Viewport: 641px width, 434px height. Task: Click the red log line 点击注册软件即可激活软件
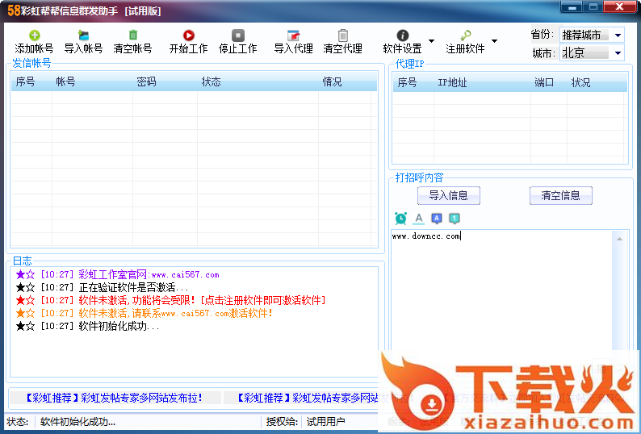(x=171, y=300)
